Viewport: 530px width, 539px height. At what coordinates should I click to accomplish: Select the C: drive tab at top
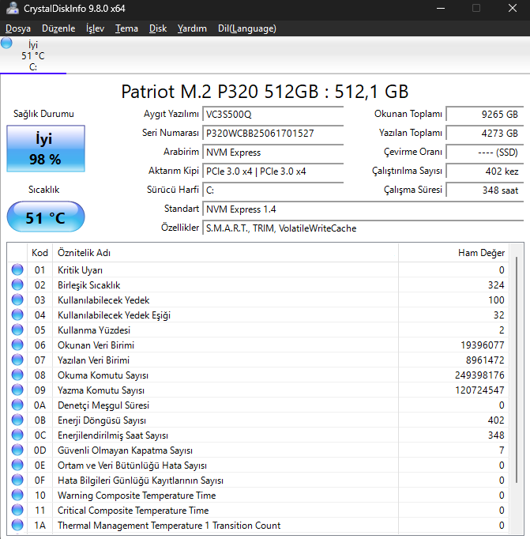click(33, 55)
